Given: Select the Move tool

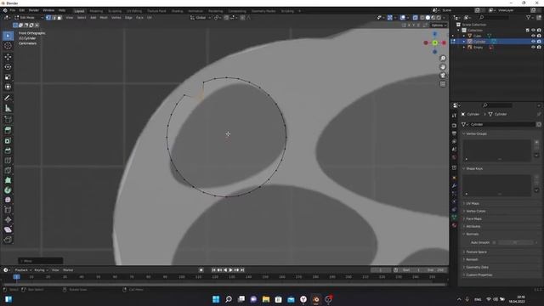Looking at the screenshot, I should [8, 57].
